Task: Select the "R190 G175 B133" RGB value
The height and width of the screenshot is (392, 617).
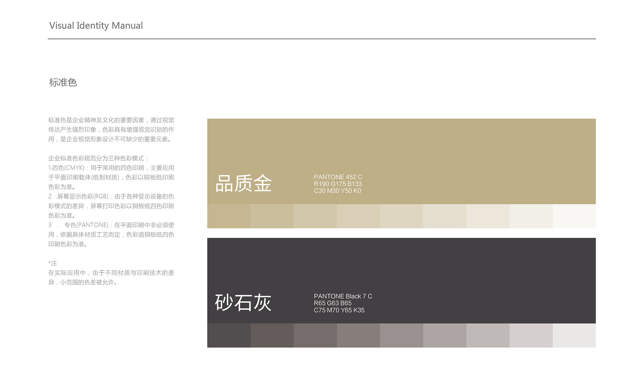Action: (x=338, y=184)
